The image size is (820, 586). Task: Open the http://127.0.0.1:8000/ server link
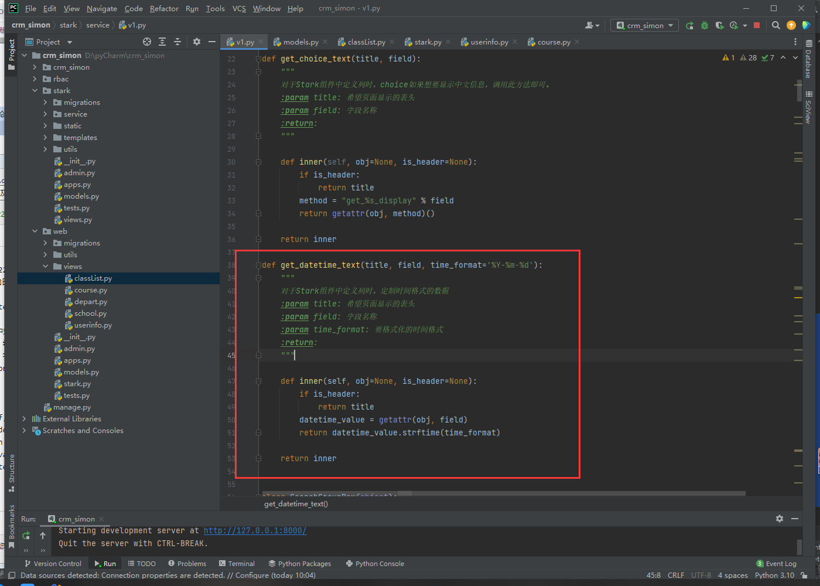click(x=255, y=530)
